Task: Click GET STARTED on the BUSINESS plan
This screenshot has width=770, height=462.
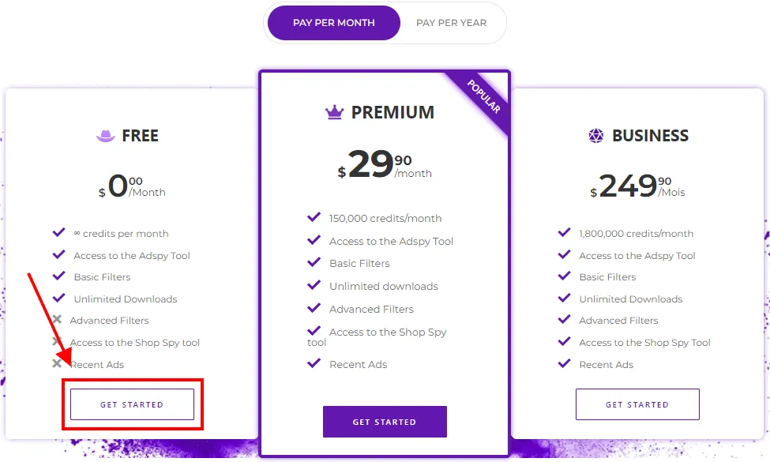Action: click(637, 404)
